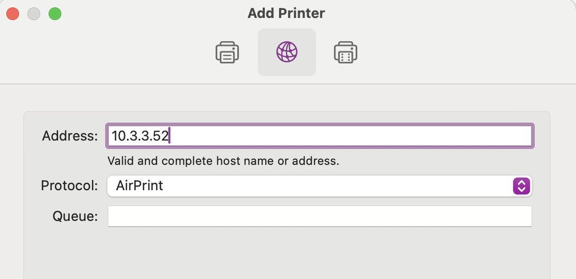Click the empty panel area below Queue
Image resolution: width=576 pixels, height=279 pixels.
click(x=285, y=254)
